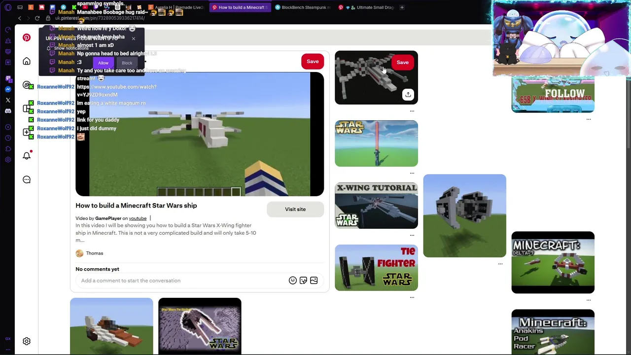Go back in browser
The image size is (631, 355).
20,18
